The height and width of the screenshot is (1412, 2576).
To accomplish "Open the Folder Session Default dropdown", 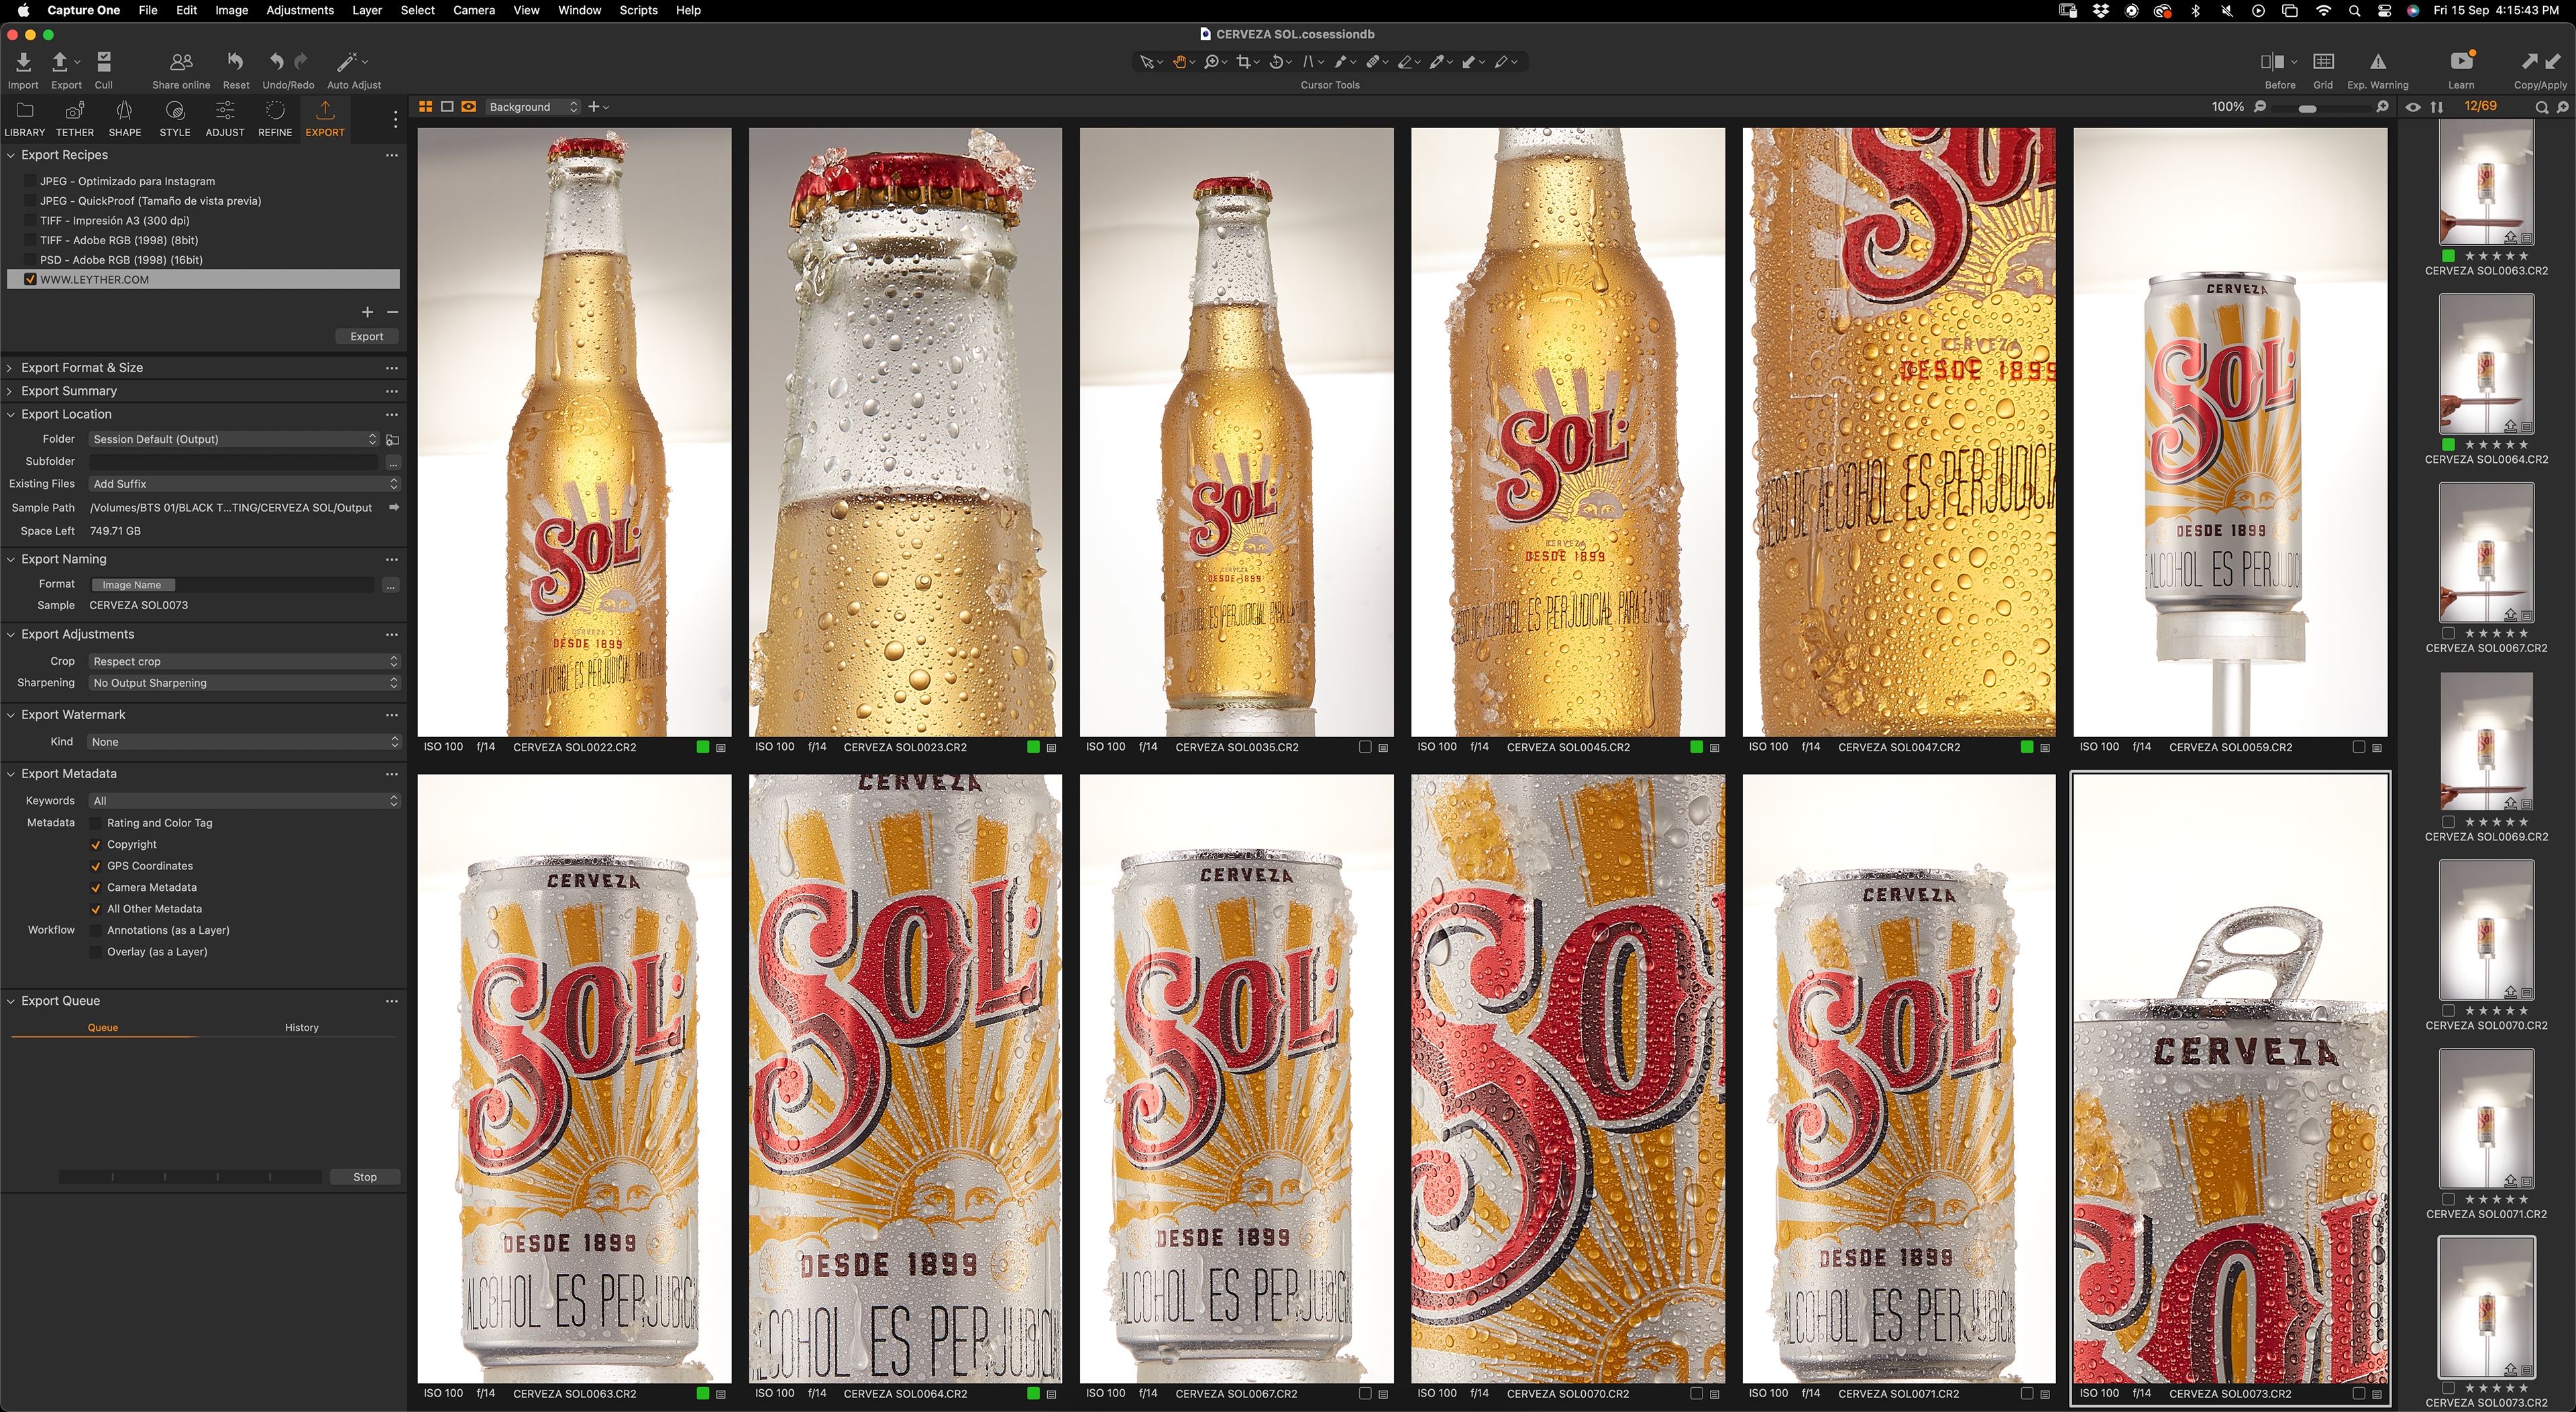I will pos(234,439).
